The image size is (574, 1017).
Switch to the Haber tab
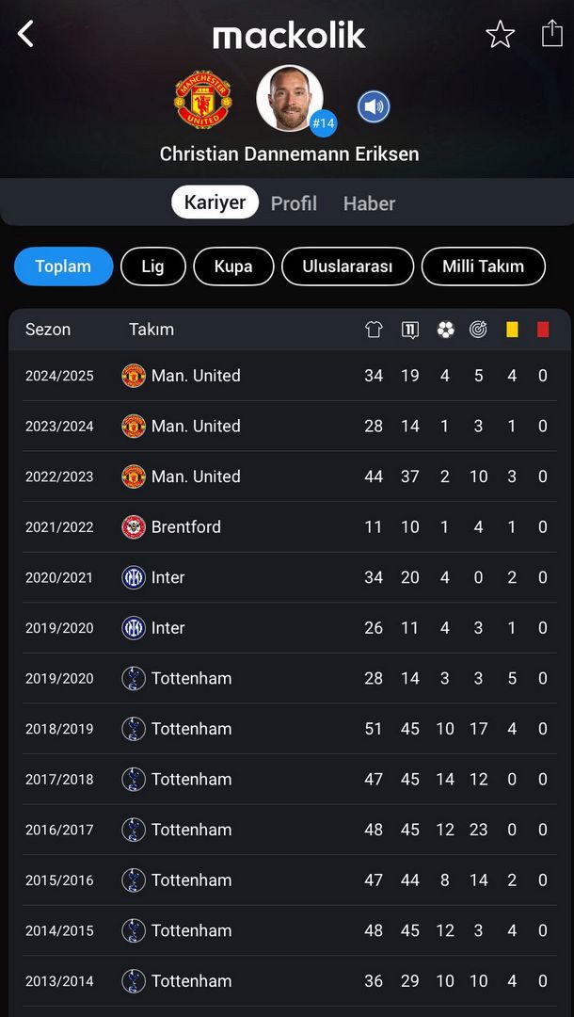pos(369,203)
